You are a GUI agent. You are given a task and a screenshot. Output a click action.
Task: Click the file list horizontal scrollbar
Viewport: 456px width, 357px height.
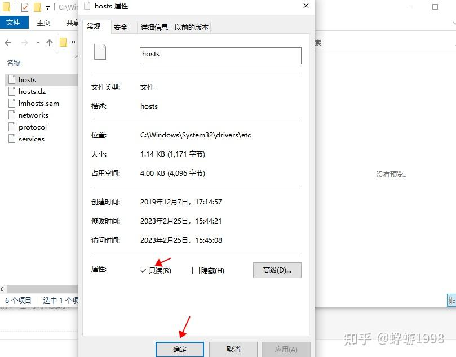(42, 289)
